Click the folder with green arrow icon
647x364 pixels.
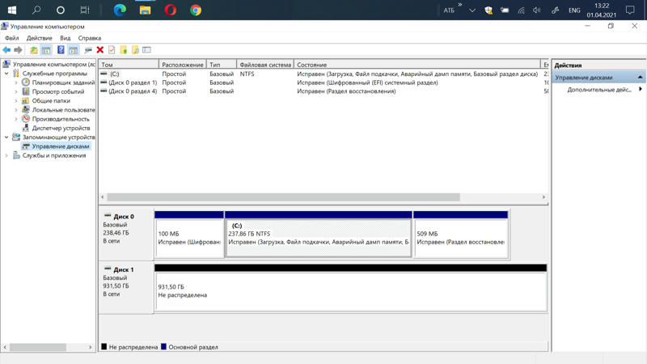click(124, 50)
